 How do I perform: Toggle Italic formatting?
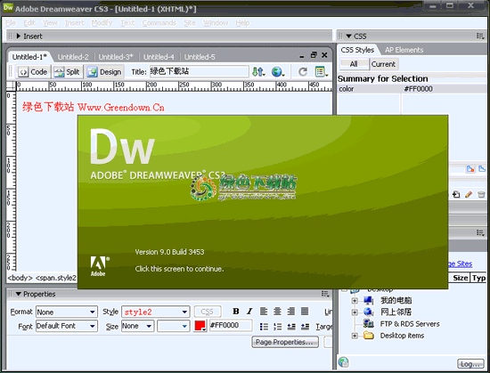click(x=249, y=312)
